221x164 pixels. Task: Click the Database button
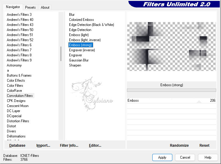click(x=17, y=146)
